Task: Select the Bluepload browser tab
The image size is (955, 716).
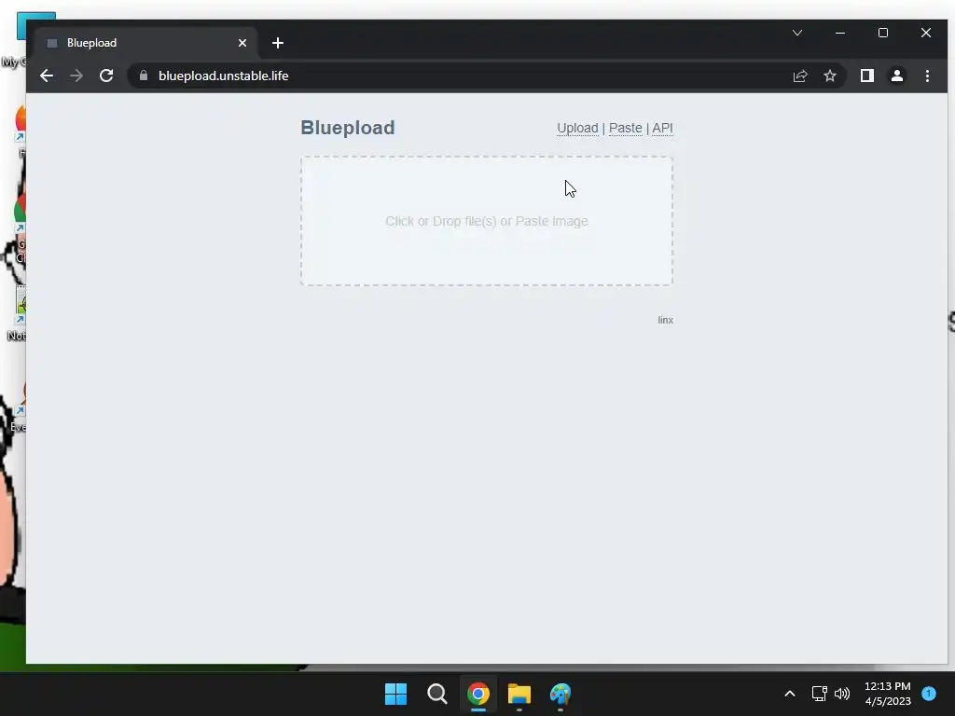Action: click(x=146, y=43)
